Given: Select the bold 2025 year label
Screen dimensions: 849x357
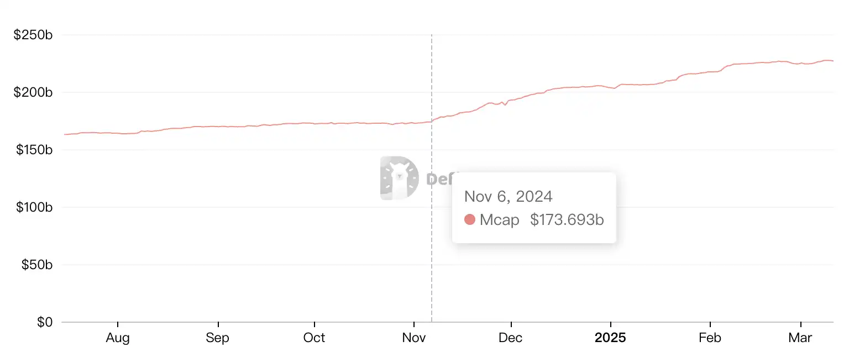Looking at the screenshot, I should pos(610,338).
